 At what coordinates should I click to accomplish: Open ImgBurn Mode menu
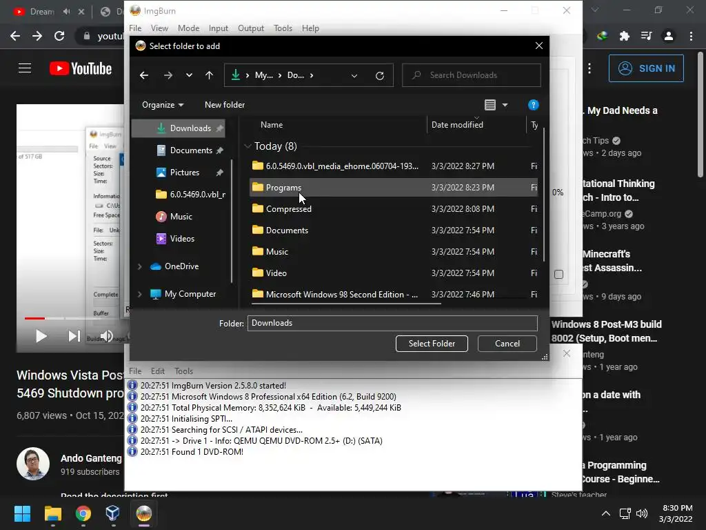[188, 28]
